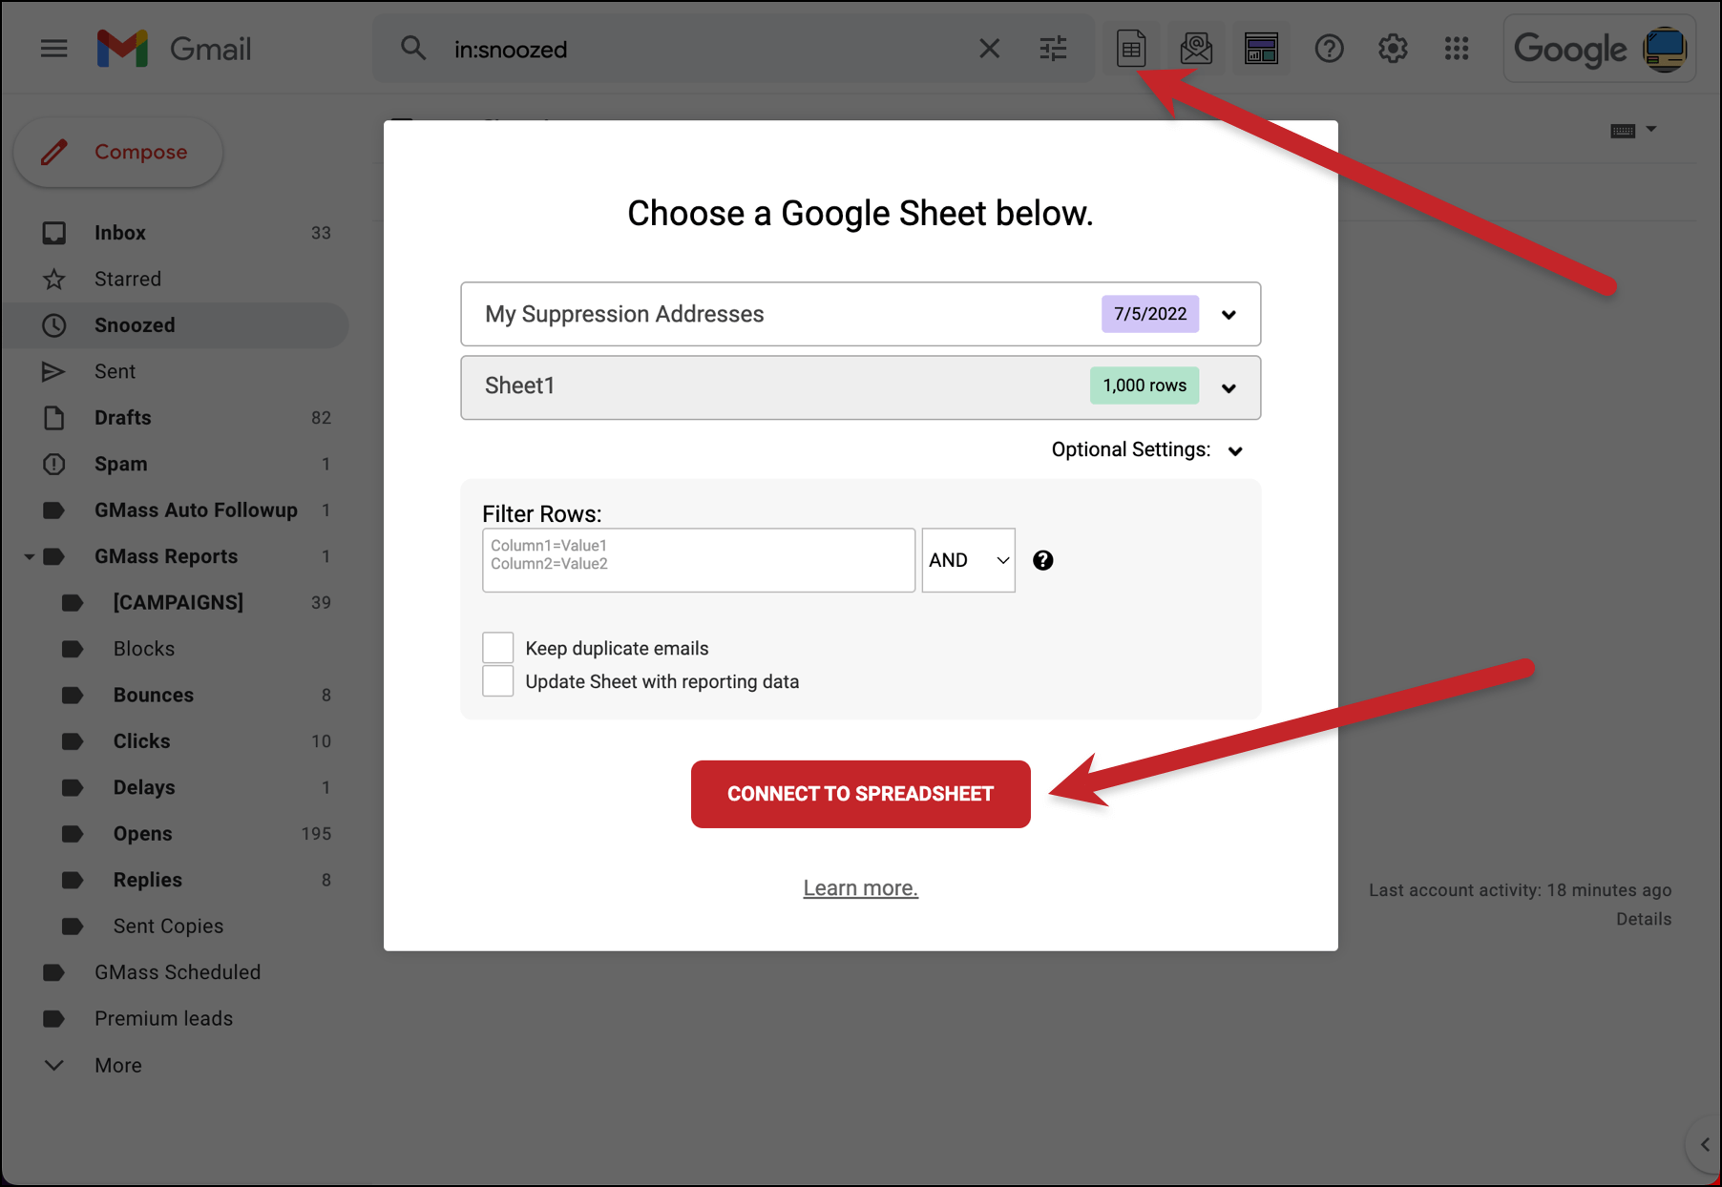Open the Delays label

coord(176,788)
